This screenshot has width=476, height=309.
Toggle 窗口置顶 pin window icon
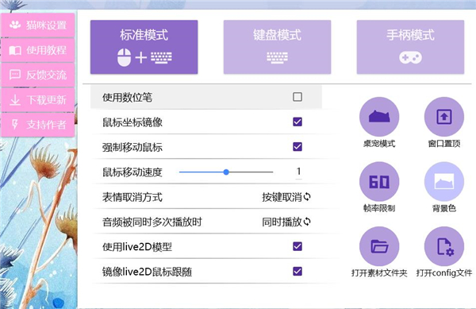(443, 117)
